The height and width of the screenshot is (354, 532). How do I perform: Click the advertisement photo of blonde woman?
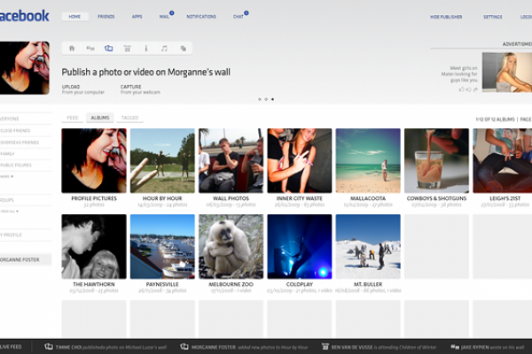pos(507,73)
